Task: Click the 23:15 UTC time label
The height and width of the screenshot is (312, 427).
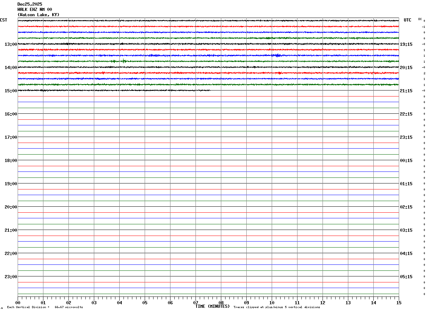Action: [406, 137]
